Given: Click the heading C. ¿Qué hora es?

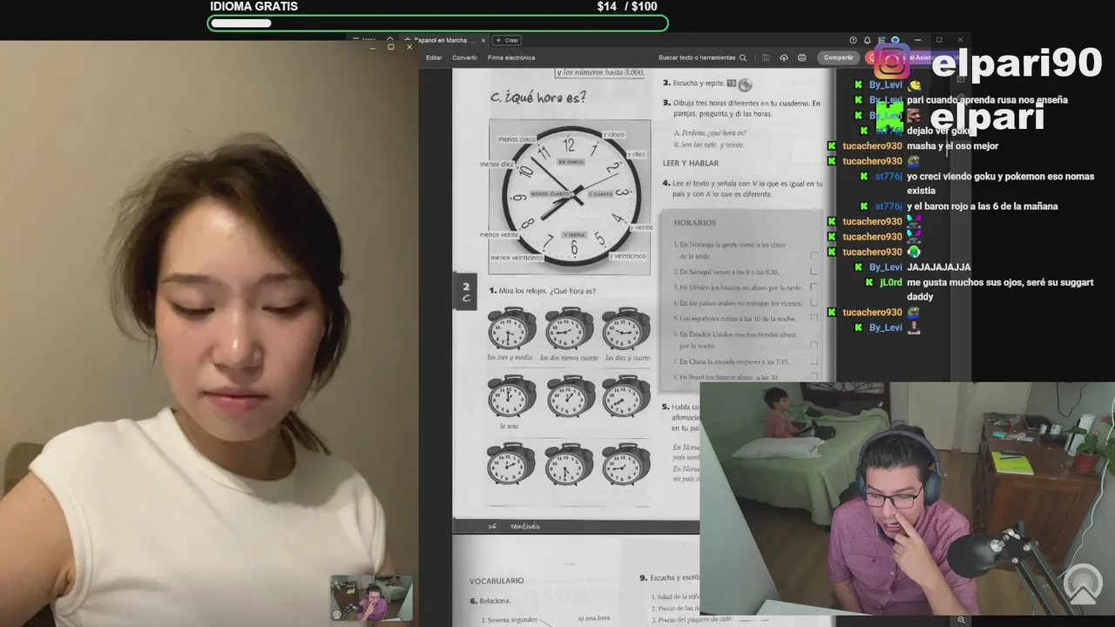Looking at the screenshot, I should 537,98.
